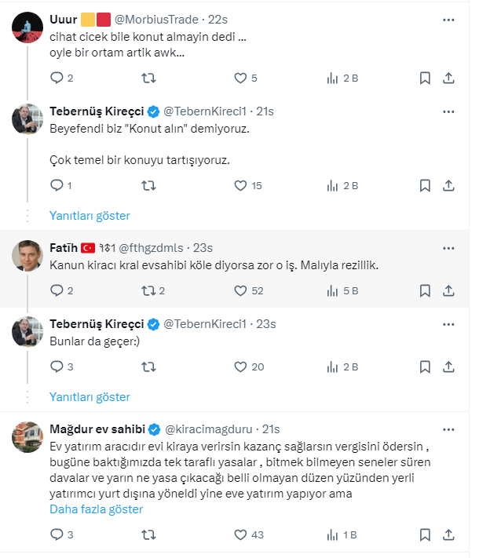Share the Mağdur ev sahibi tweet
Screen dimensions: 479x558
click(448, 535)
